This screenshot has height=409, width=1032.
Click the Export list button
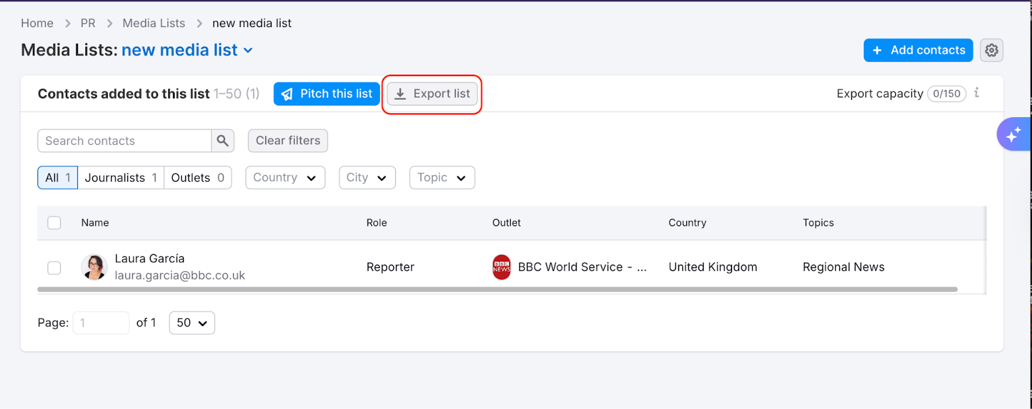pyautogui.click(x=432, y=94)
